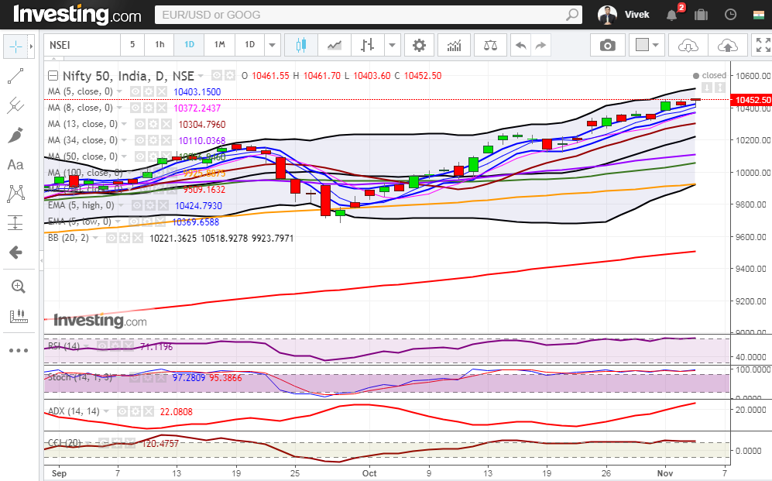This screenshot has width=772, height=481.
Task: Open the indicators menu
Action: (x=454, y=45)
